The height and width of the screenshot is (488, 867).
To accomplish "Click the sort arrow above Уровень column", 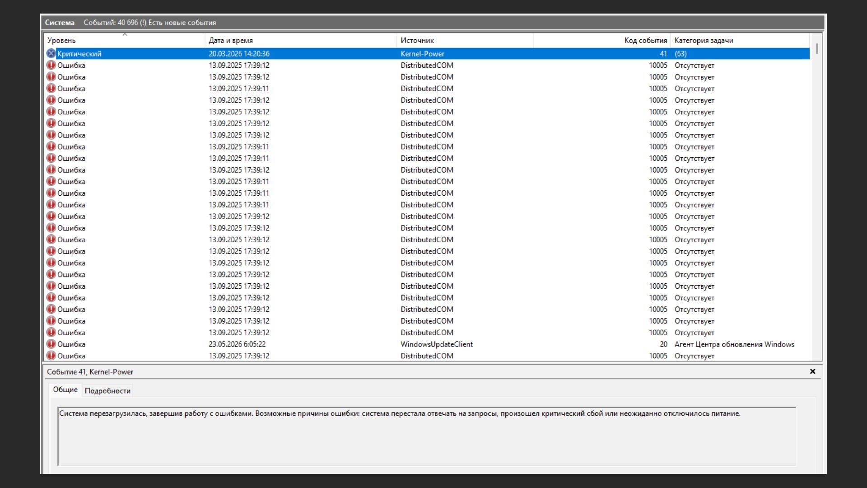I will tap(125, 34).
